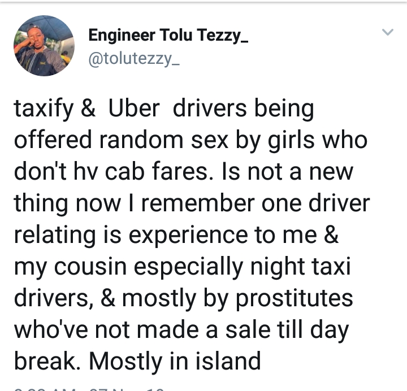Image resolution: width=407 pixels, height=391 pixels.
Task: Open the tweet options chevron menu
Action: [387, 32]
